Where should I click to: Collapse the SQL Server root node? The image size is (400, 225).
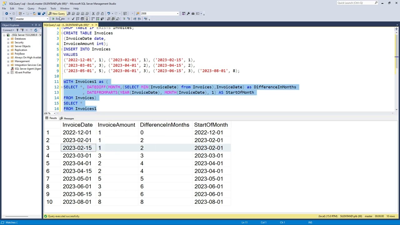pyautogui.click(x=4, y=35)
